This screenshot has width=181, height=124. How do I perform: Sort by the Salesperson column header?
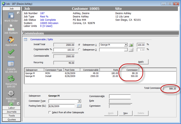tap(34, 70)
